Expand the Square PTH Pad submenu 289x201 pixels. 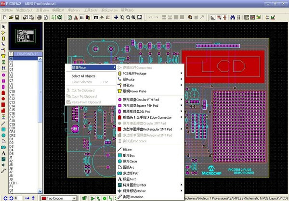(150, 105)
